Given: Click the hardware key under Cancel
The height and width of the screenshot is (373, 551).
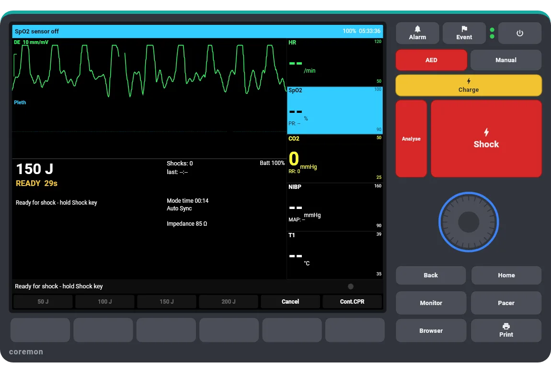Looking at the screenshot, I should click(x=292, y=330).
